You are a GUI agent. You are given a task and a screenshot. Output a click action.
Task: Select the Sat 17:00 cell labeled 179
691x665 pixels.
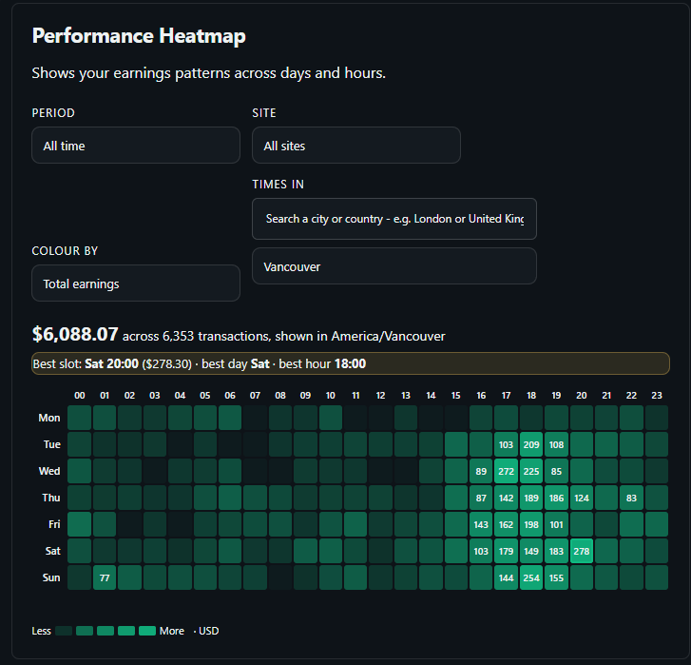(506, 551)
